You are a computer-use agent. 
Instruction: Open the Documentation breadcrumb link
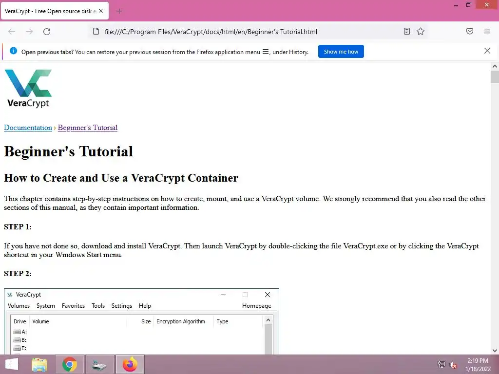(x=28, y=128)
